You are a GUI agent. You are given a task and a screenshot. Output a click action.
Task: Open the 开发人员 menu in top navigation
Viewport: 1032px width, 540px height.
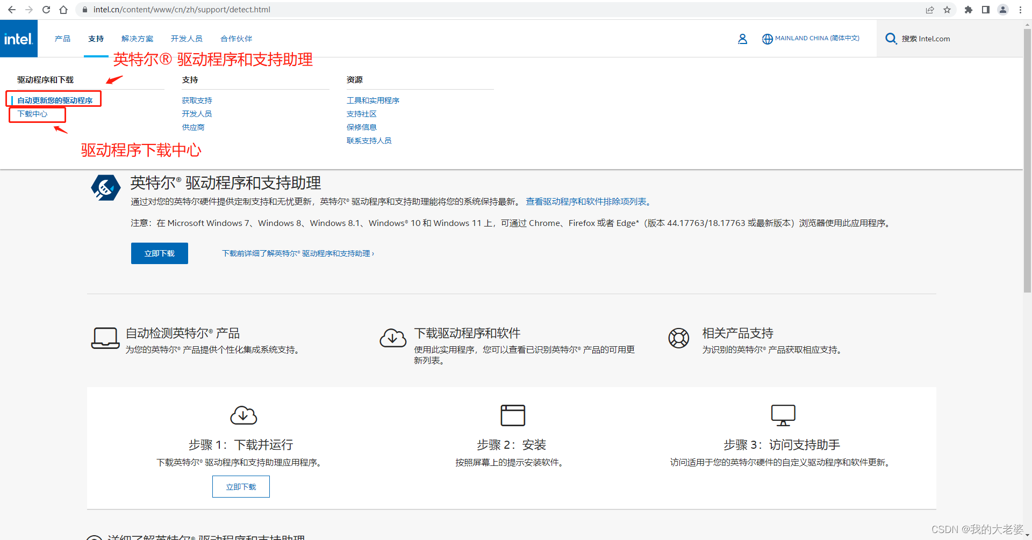[x=187, y=39]
